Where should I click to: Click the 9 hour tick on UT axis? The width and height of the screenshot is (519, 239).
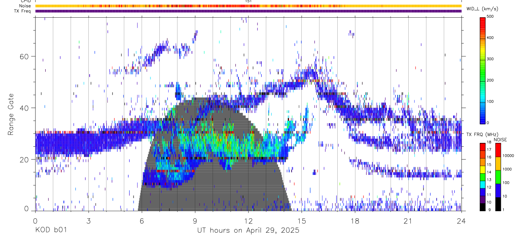195,220
